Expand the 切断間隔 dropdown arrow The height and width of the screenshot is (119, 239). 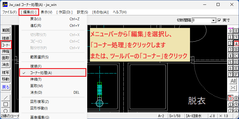tap(214, 20)
